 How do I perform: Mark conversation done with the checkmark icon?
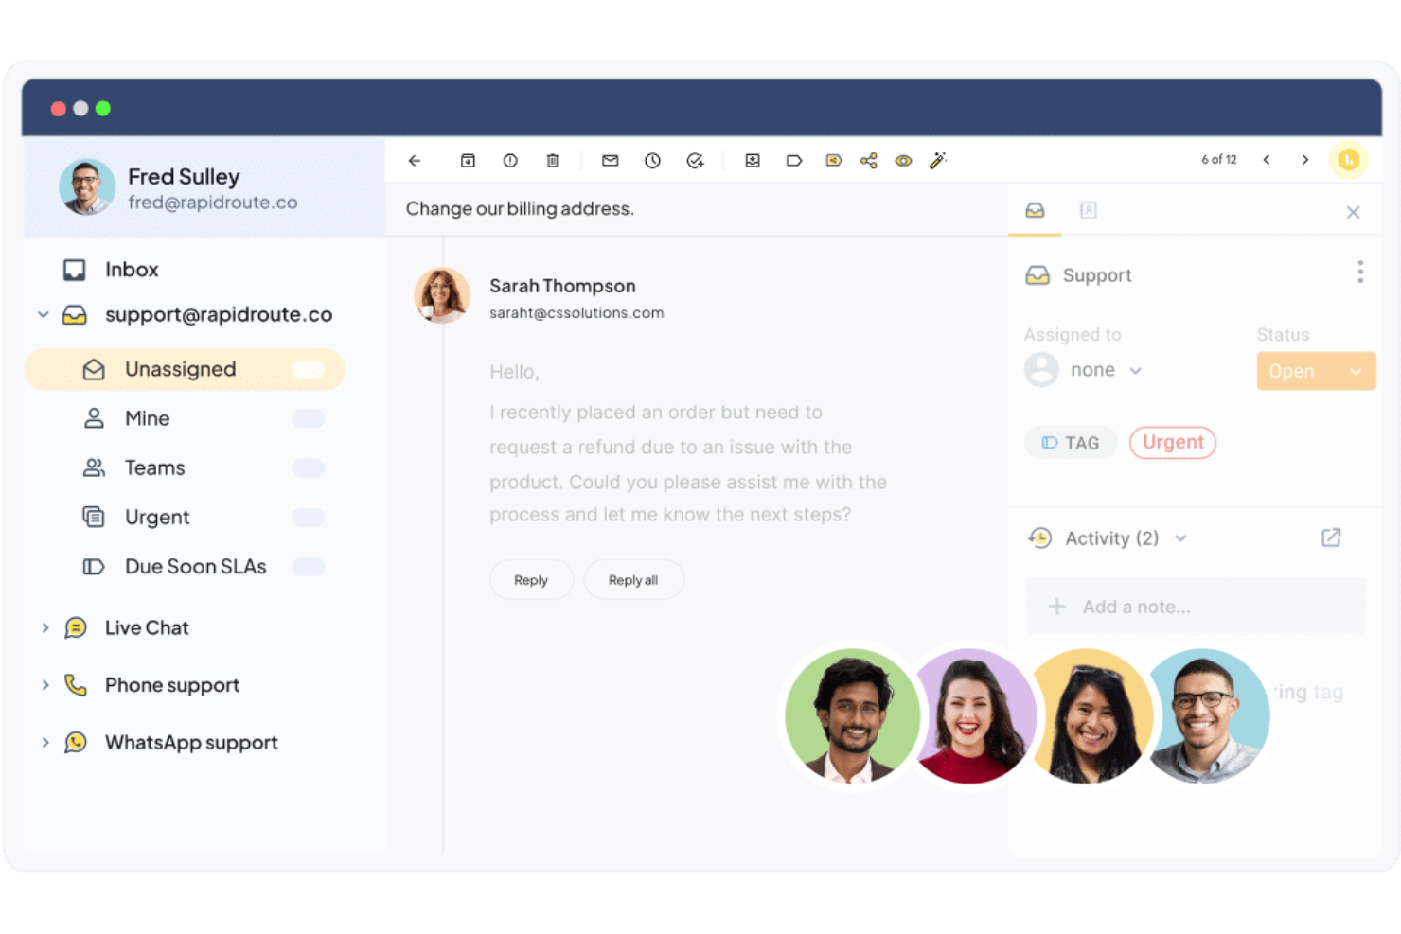tap(695, 160)
